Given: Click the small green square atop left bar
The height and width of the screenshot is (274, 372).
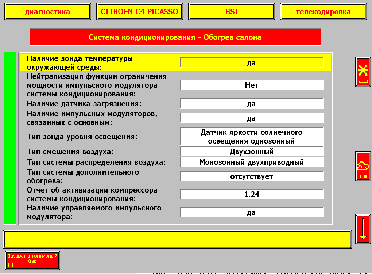Looking at the screenshot, I should coord(10,57).
